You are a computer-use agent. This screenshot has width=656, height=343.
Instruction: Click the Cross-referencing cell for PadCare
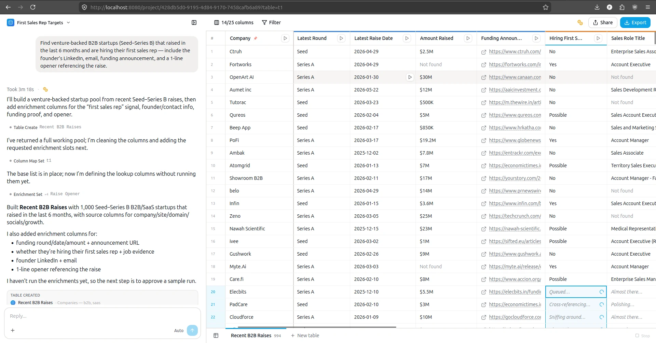click(576, 304)
